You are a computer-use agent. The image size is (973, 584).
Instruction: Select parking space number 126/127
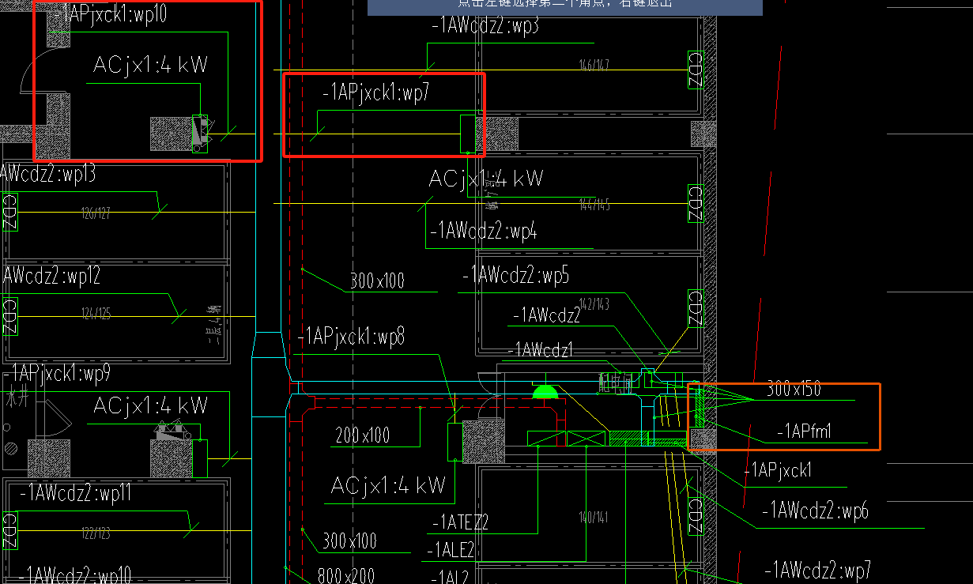[96, 213]
